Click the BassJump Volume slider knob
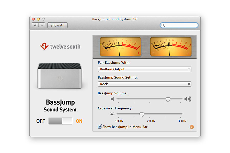Image resolution: width=230 pixels, height=153 pixels. click(168, 99)
